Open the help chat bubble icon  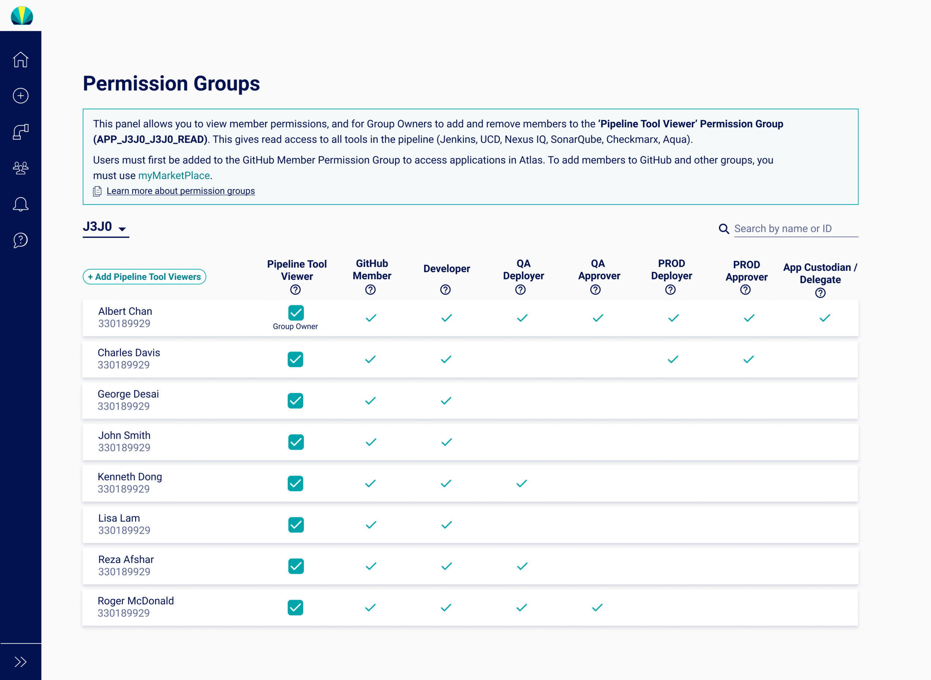pyautogui.click(x=20, y=240)
